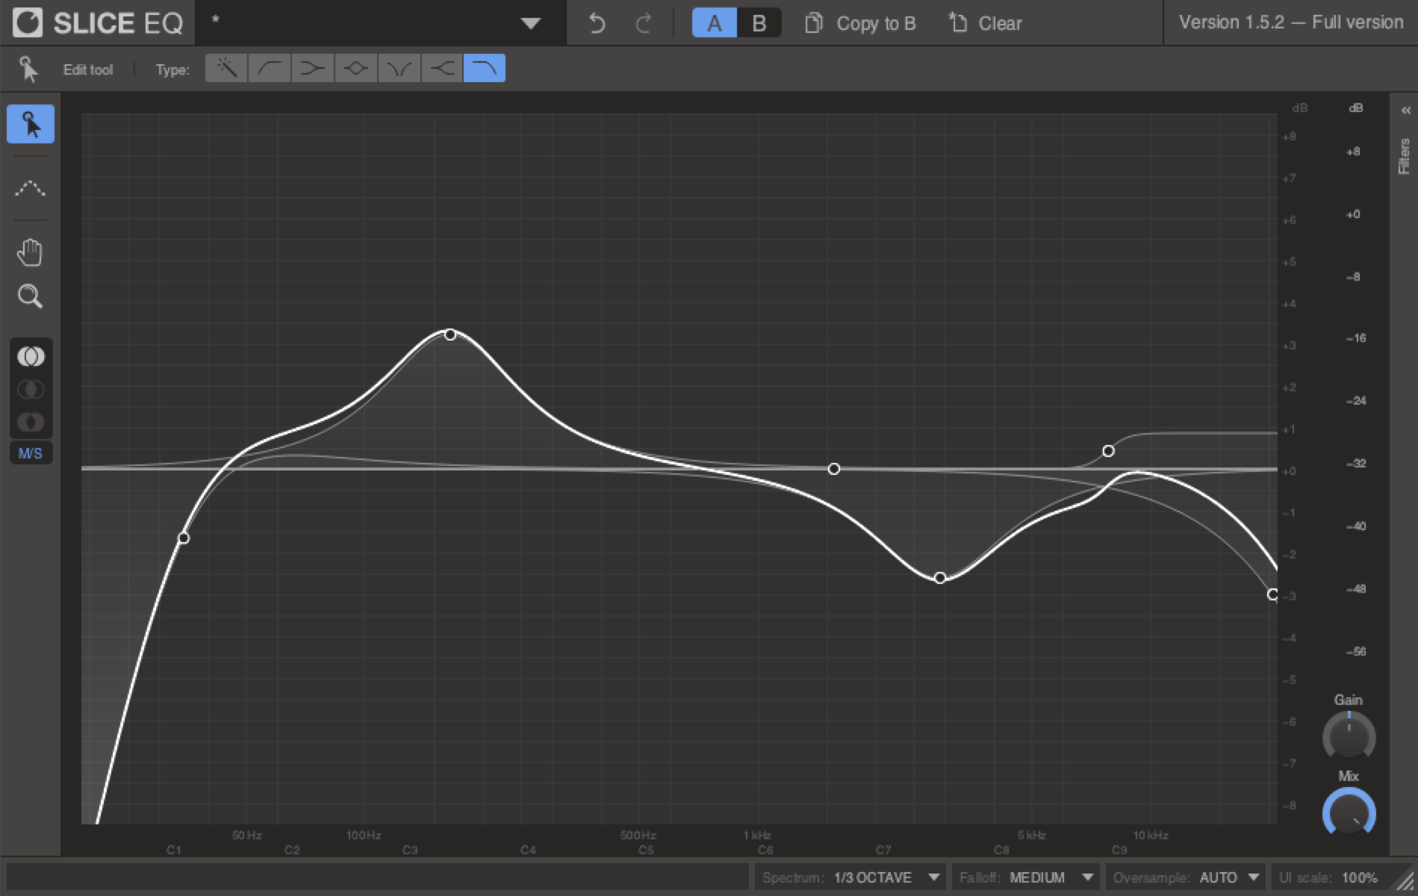Choose the notch filter type
Screen dimensions: 1418x896
(x=399, y=69)
